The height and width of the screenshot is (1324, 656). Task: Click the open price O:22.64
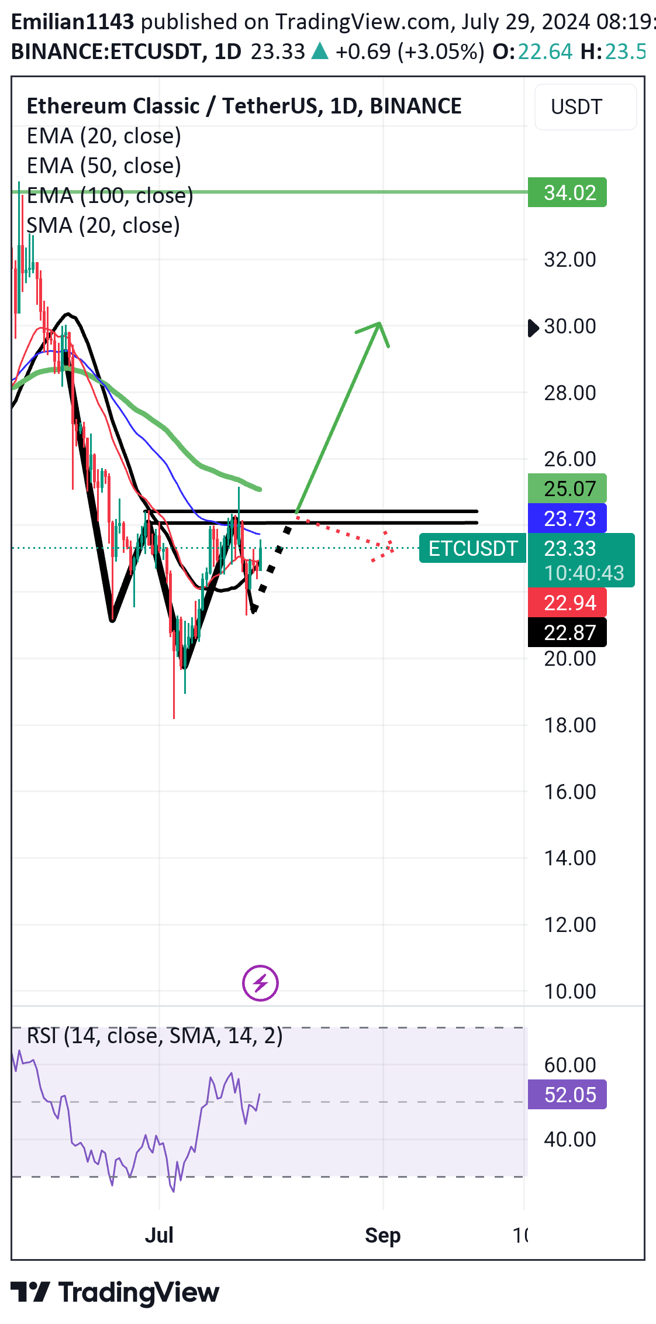click(533, 52)
